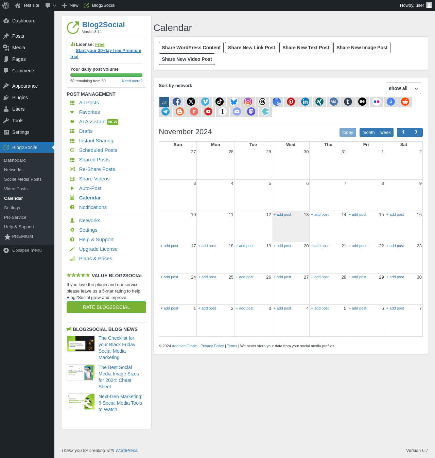Start the 30-day free Premium trial
The image size is (435, 458).
click(x=106, y=53)
